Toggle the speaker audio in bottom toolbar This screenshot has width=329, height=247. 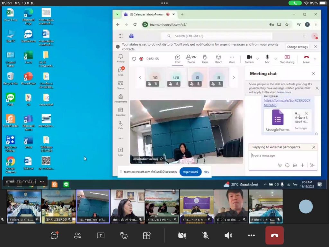[x=228, y=235]
